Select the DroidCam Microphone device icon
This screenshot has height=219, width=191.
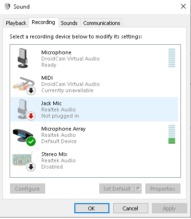pos(23,58)
